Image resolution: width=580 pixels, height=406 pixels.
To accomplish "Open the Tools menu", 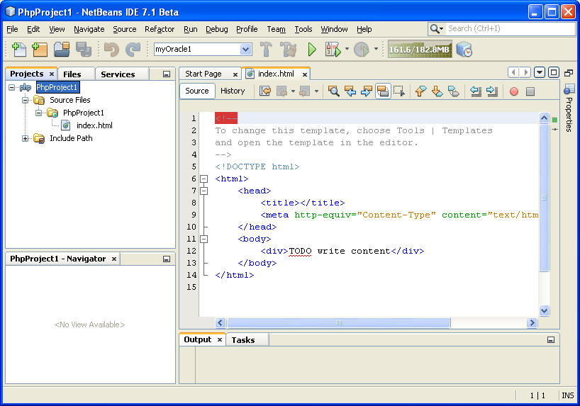I will (x=303, y=29).
